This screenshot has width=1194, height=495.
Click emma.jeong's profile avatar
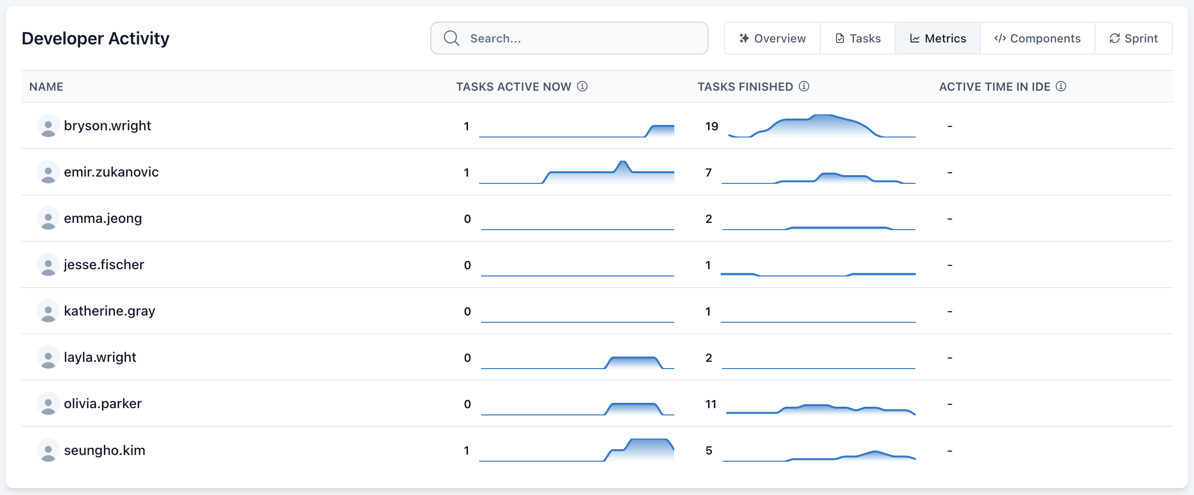pos(48,218)
